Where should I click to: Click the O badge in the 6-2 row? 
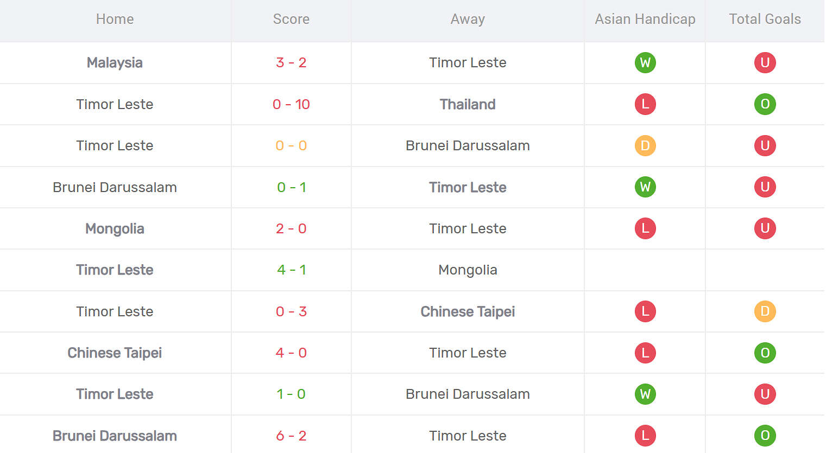click(765, 436)
